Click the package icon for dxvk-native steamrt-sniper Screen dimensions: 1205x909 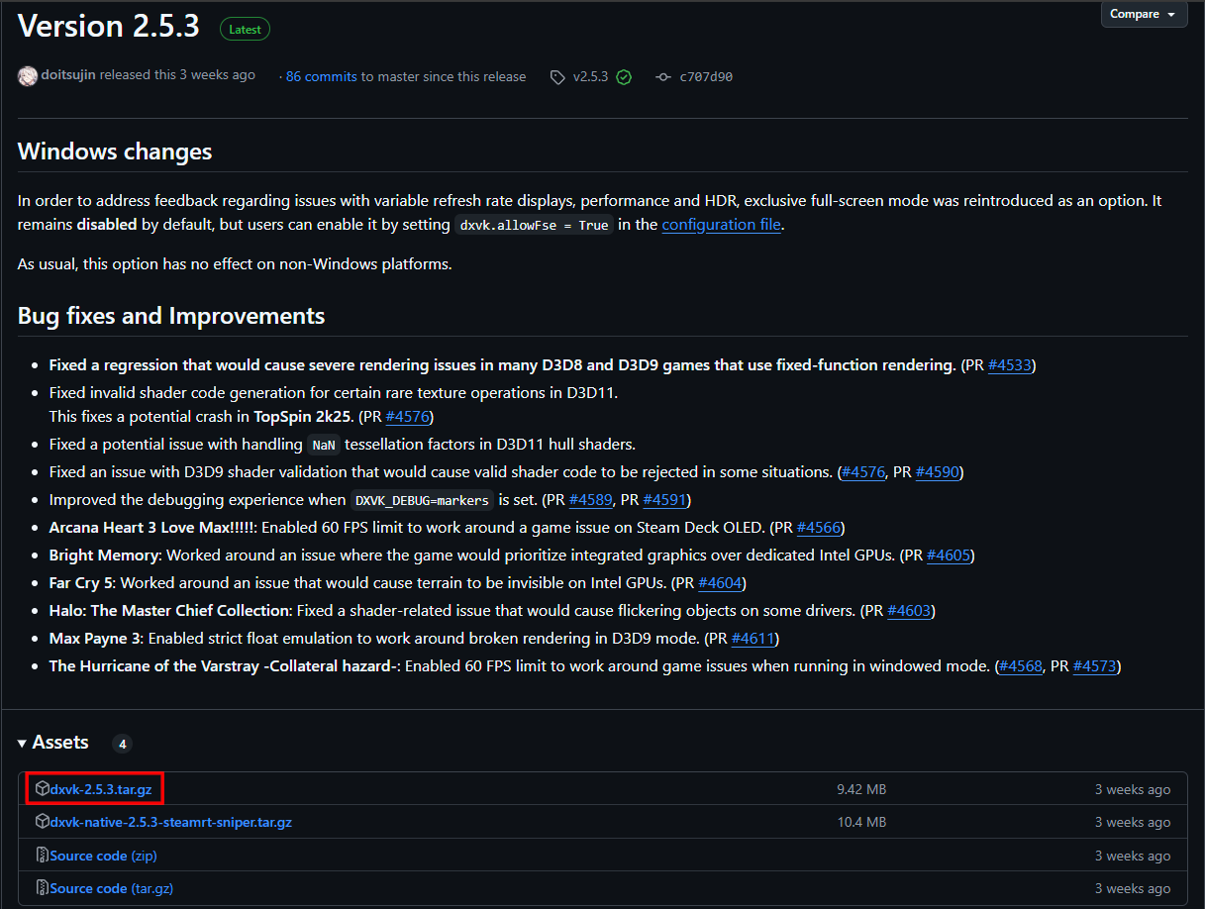[x=43, y=822]
